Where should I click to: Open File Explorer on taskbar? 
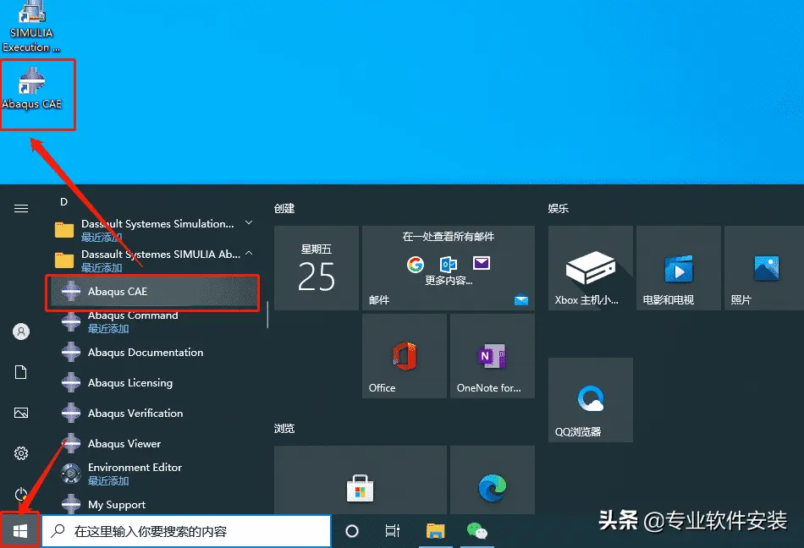(435, 531)
